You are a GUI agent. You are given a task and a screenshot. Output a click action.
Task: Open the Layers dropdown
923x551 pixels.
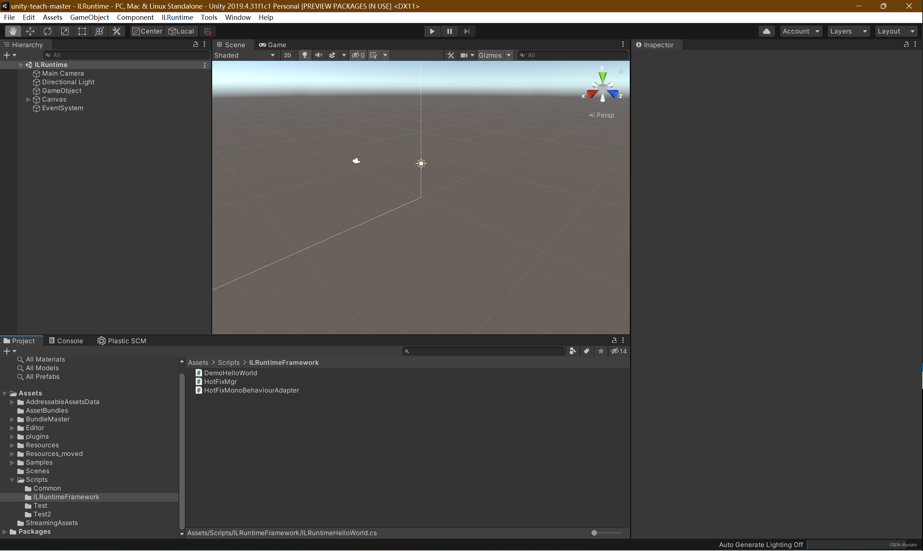[848, 31]
